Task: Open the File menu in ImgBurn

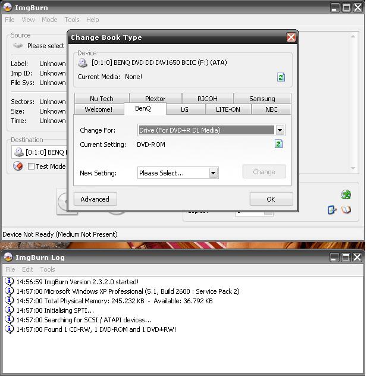Action: point(10,20)
